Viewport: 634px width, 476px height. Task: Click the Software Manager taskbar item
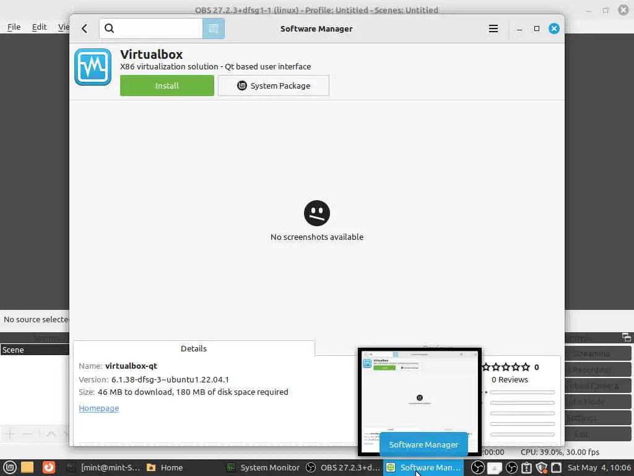point(423,467)
